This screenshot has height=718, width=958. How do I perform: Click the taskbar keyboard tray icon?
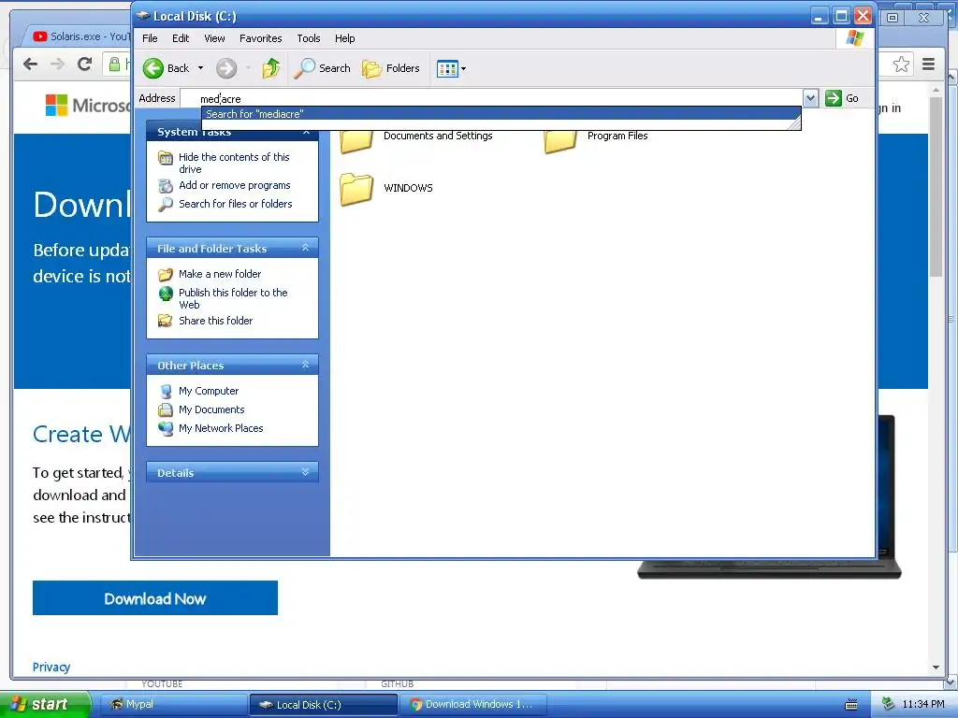[851, 705]
